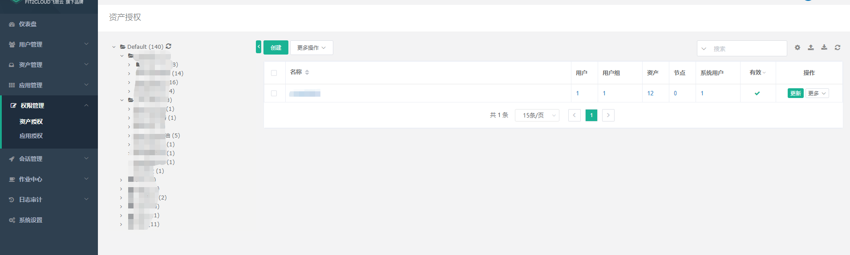Open the 更多操作 dropdown
850x255 pixels.
[312, 47]
